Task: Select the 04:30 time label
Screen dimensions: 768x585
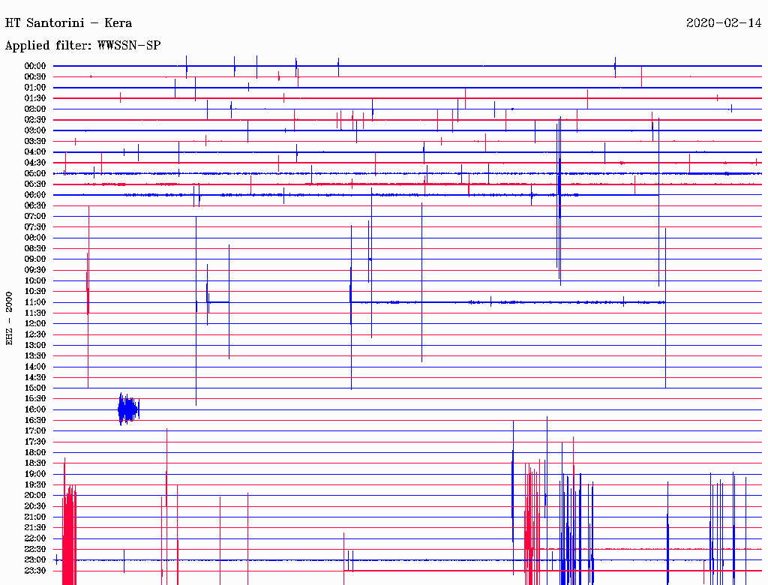Action: [35, 163]
